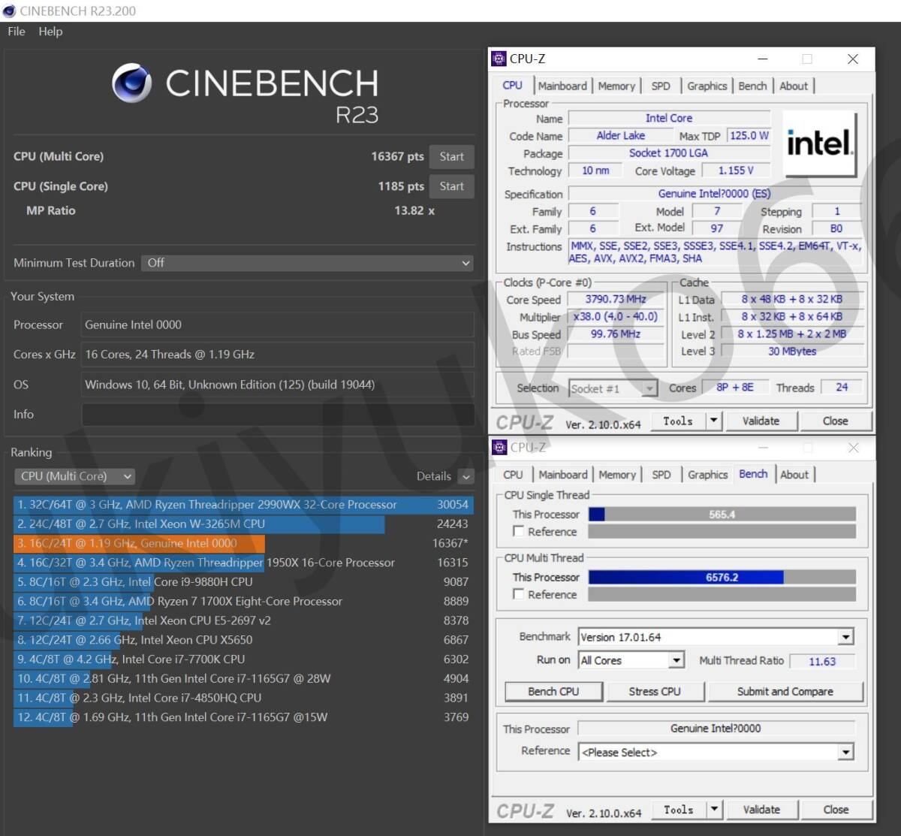The width and height of the screenshot is (901, 836).
Task: Select the Ryzen 7 1700X ranking row
Action: (x=243, y=602)
